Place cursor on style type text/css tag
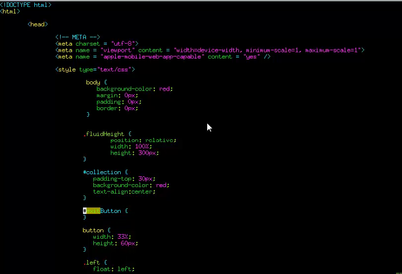The width and height of the screenshot is (402, 274). point(95,69)
